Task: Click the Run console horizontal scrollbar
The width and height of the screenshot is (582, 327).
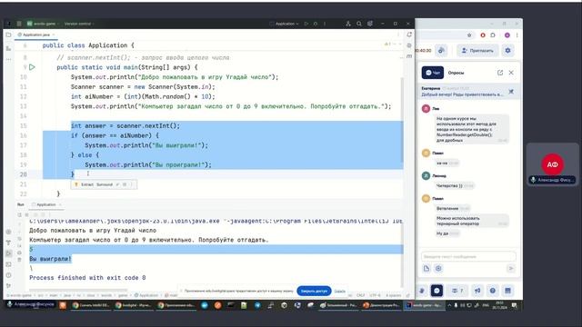Action: tap(78, 290)
